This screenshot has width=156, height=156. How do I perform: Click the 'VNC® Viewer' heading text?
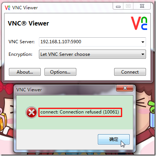29,23
